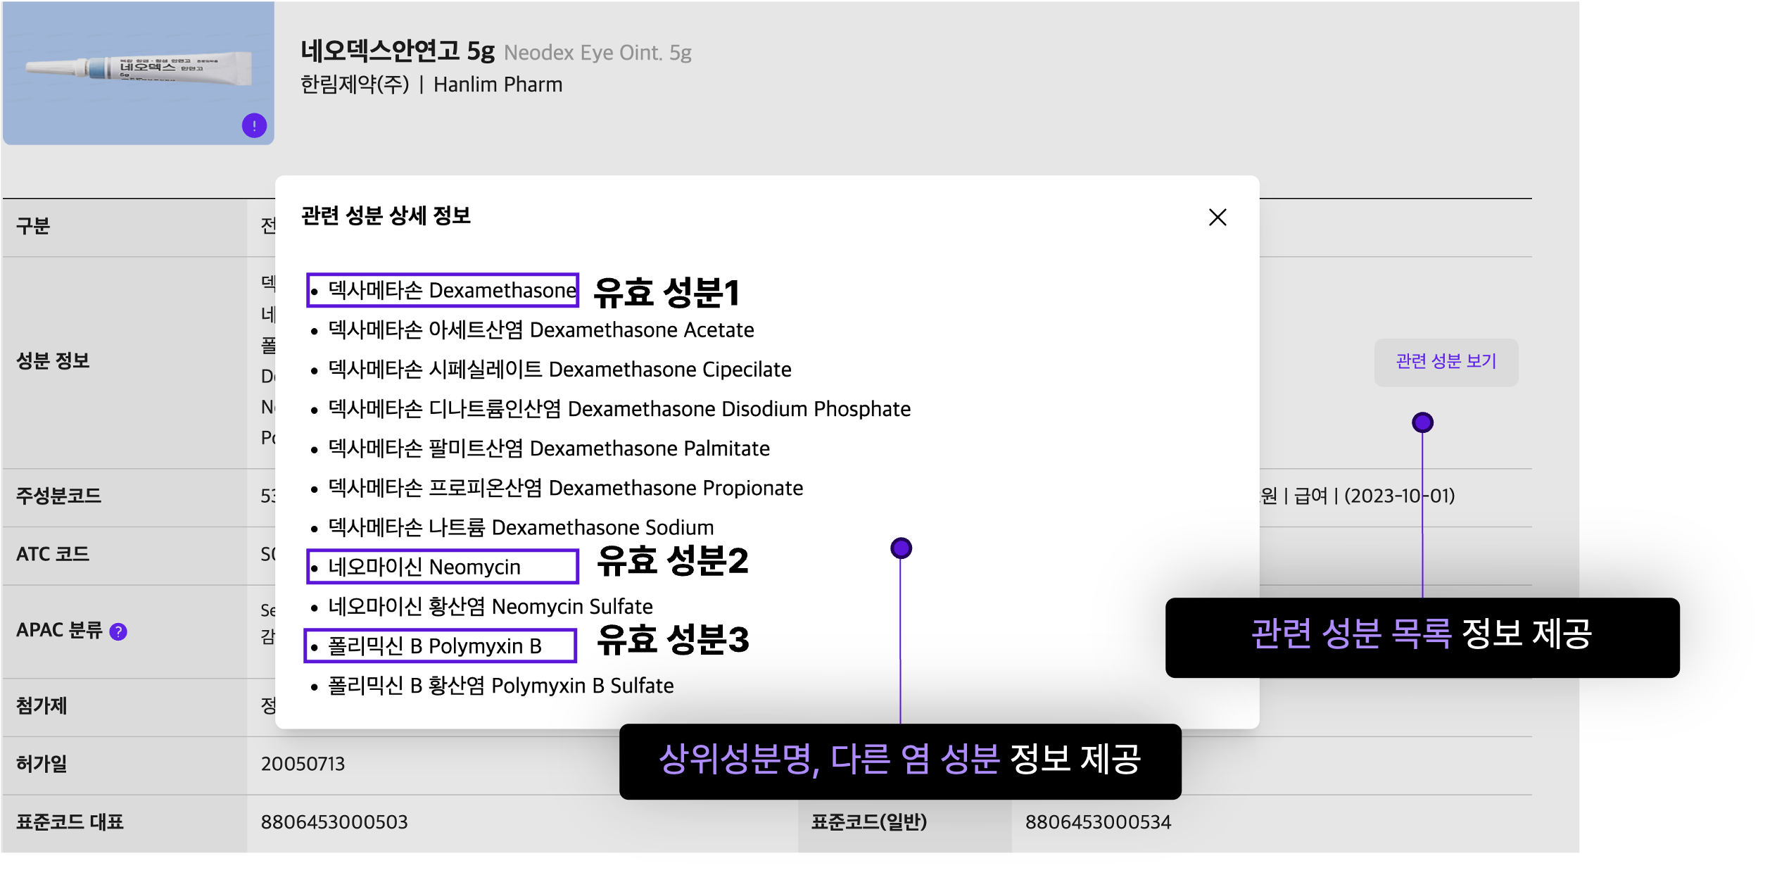Select 덱사메타손 아세트산염 Dexamethasone Acetate entry
The image size is (1777, 887).
point(540,329)
